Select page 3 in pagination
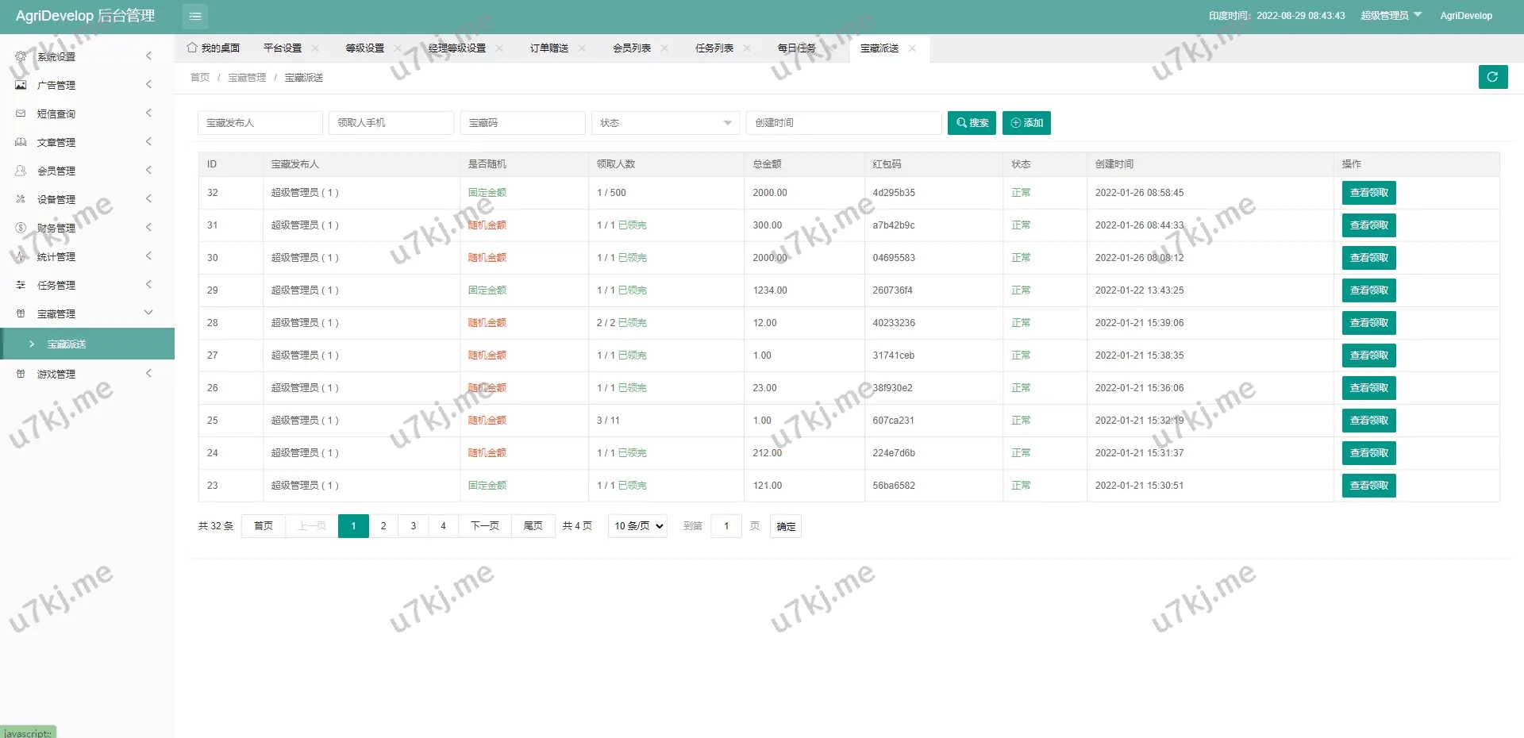This screenshot has height=738, width=1524. coord(414,526)
